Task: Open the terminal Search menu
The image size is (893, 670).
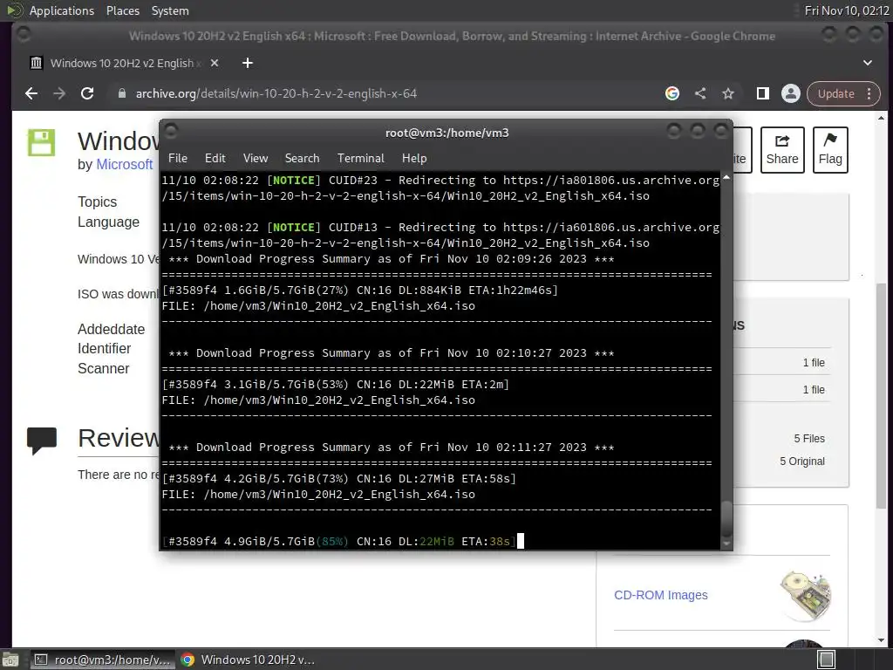Action: click(302, 158)
